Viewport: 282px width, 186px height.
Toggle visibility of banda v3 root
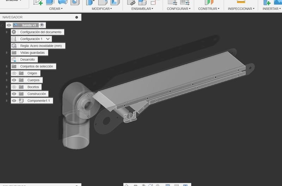click(9, 25)
